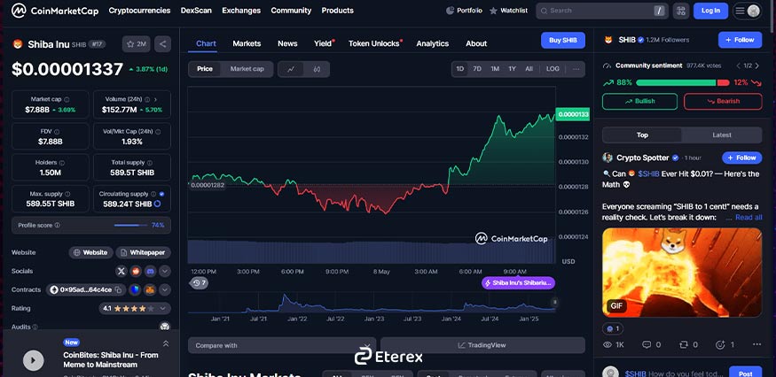
Task: Click the Profile score 74% bar
Action: tap(131, 226)
